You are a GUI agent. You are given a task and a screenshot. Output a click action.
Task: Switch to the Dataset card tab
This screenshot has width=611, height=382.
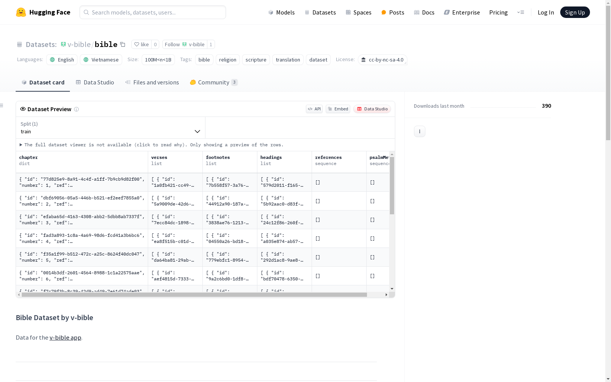point(43,82)
